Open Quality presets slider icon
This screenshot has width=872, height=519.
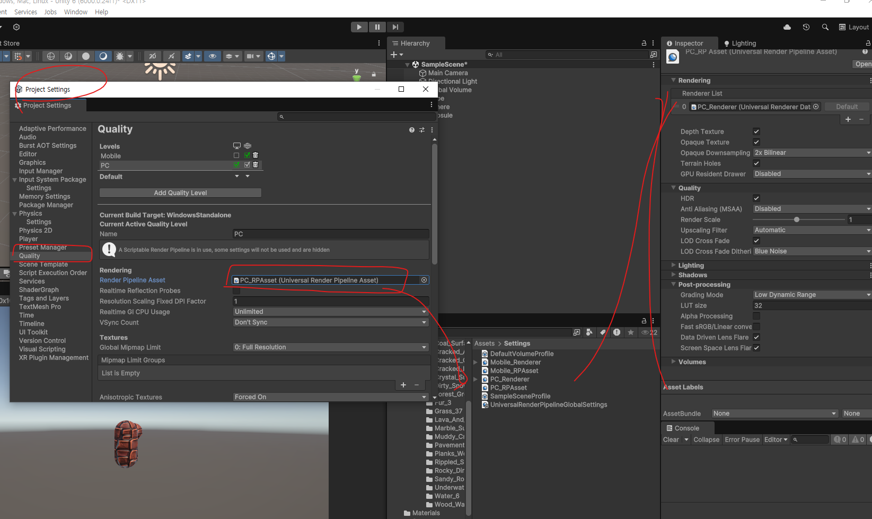[x=422, y=130]
